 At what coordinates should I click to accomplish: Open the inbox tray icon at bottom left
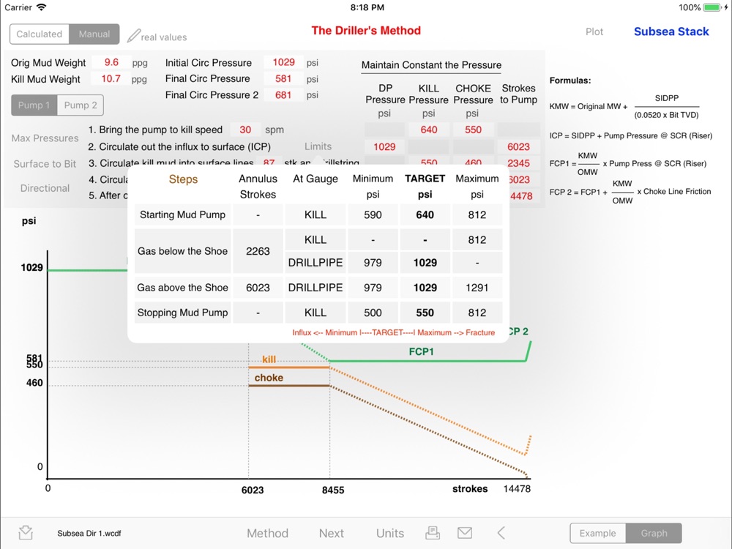(26, 533)
